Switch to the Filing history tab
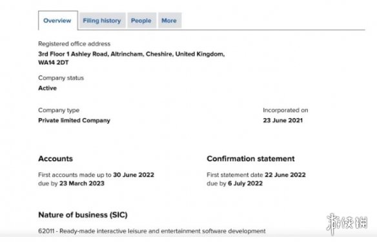 point(102,21)
